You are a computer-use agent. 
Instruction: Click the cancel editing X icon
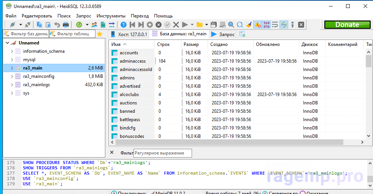click(176, 25)
